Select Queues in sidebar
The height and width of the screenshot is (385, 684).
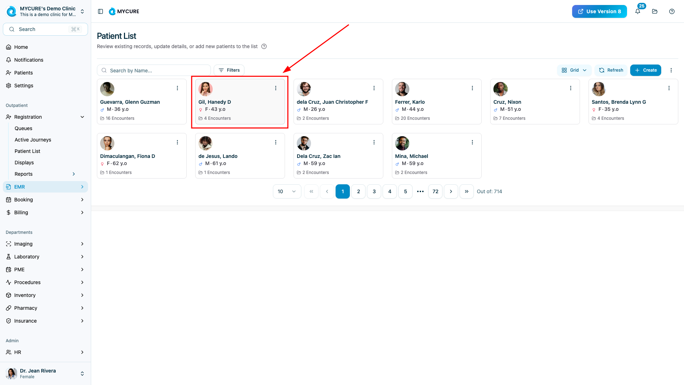(x=24, y=128)
